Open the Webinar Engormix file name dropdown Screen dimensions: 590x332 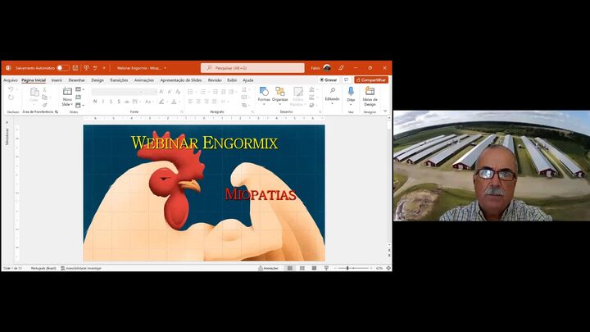165,68
